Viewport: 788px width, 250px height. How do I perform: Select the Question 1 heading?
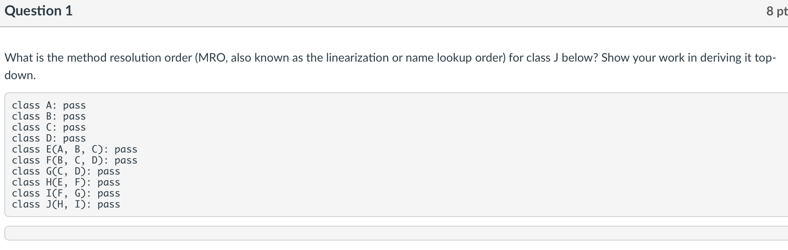pyautogui.click(x=38, y=11)
